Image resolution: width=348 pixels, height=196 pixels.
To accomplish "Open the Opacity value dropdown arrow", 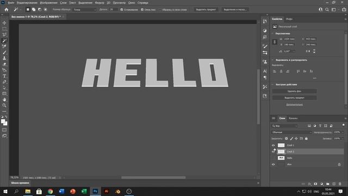I will [343, 132].
